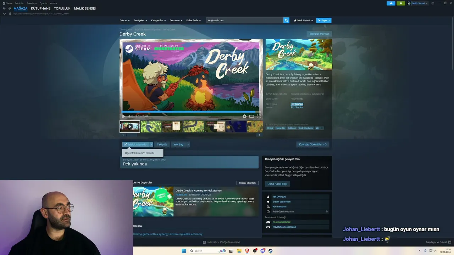The height and width of the screenshot is (255, 454).
Task: Click the Takip Et button
Action: pyautogui.click(x=162, y=144)
